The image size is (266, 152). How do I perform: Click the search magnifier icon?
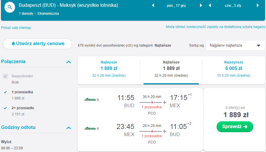tap(10, 7)
